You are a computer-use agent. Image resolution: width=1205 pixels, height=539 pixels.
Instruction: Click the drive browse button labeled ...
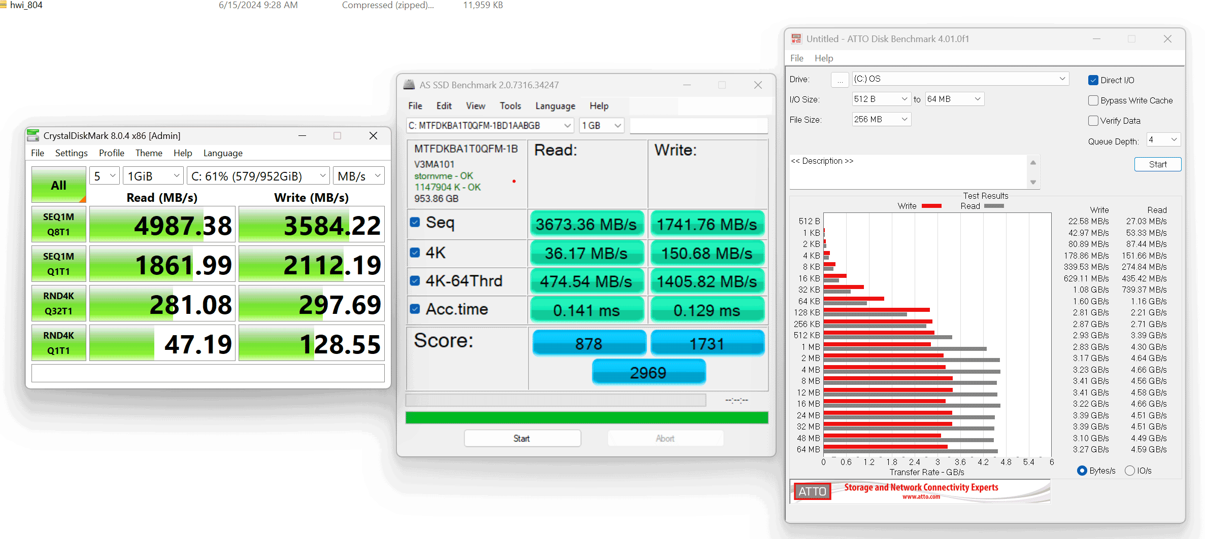tap(840, 80)
